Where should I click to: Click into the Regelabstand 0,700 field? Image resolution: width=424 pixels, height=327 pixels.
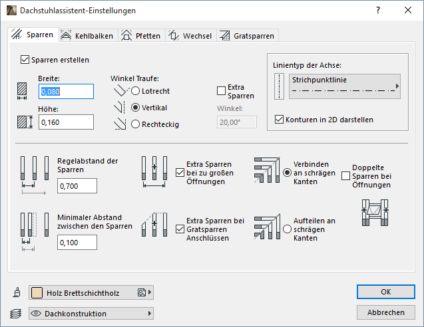click(77, 185)
